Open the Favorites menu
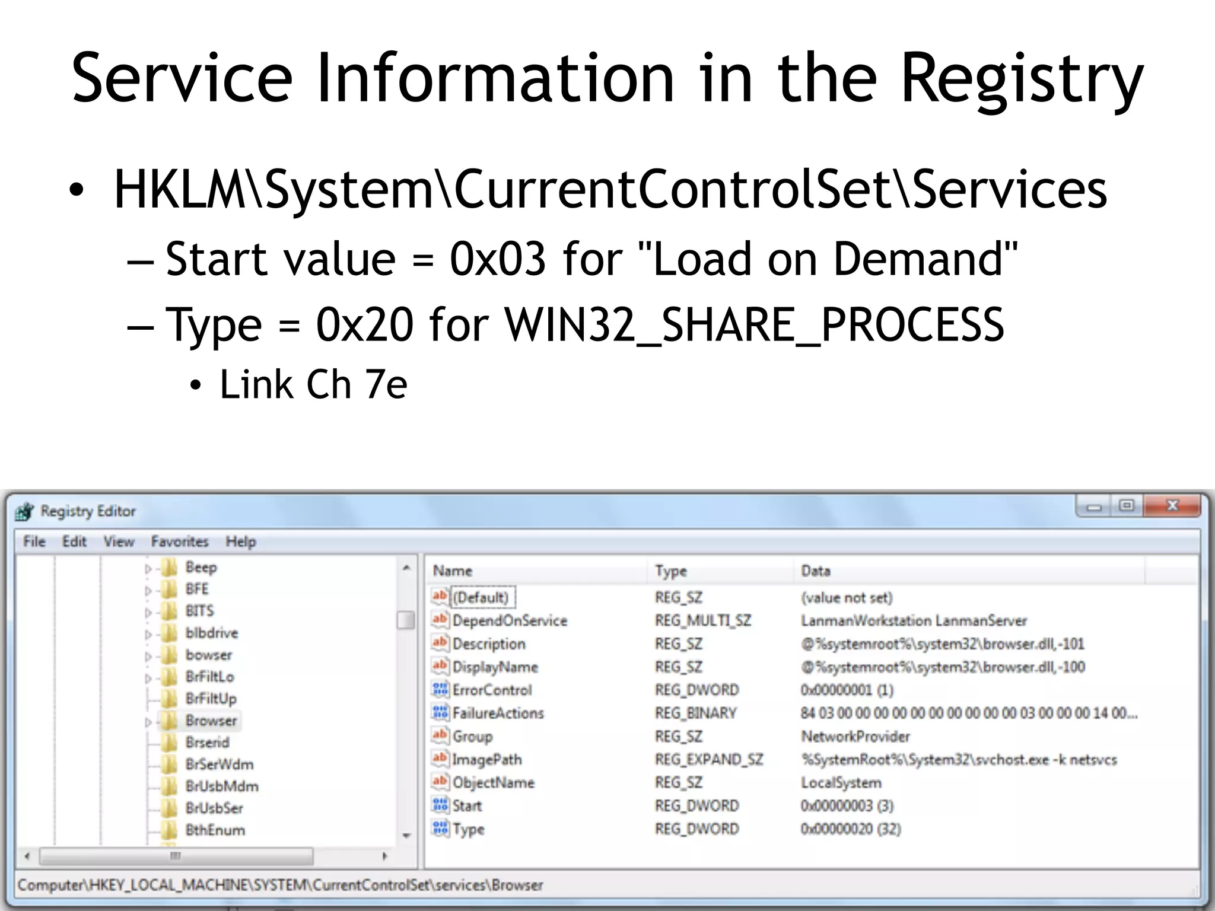1215x911 pixels. pyautogui.click(x=180, y=541)
